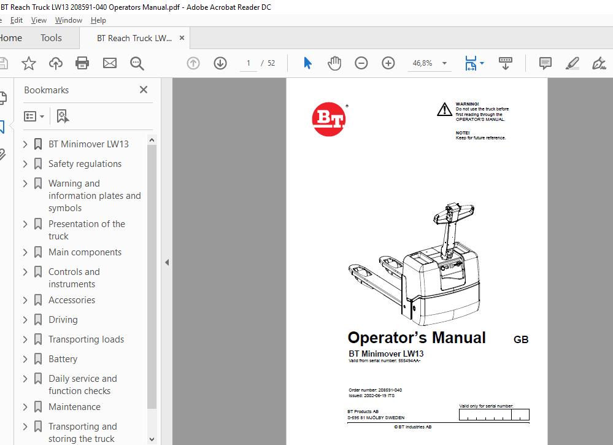
Task: Open Safety regulations bookmark
Action: [85, 164]
